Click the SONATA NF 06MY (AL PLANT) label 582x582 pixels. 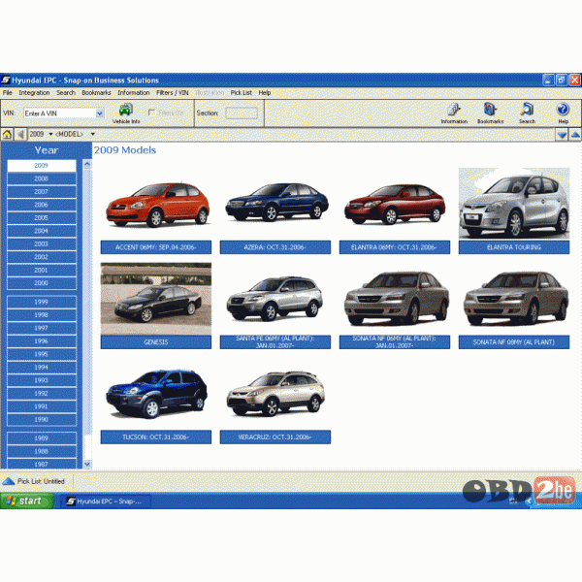click(x=395, y=342)
